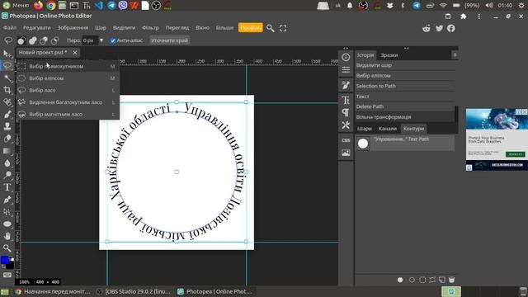This screenshot has height=297, width=528.
Task: Open the tool presets panel icon
Action: click(x=346, y=125)
